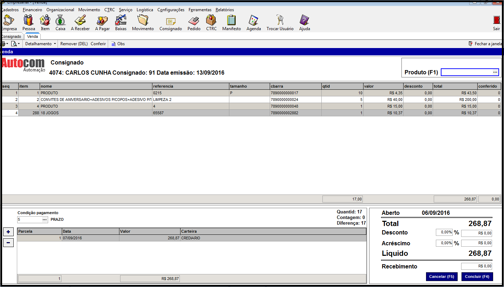Expand the Detalhamento dropdown
This screenshot has width=504, height=287.
point(40,44)
